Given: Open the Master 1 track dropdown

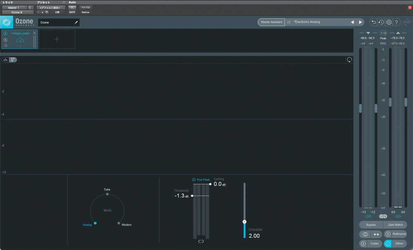Looking at the screenshot, I should [14, 7].
